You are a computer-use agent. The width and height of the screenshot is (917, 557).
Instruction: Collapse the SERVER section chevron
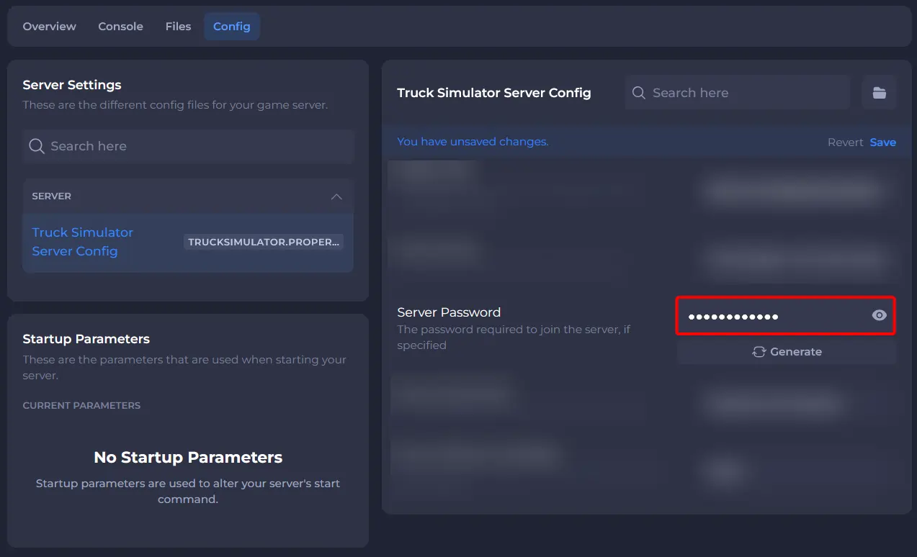pyautogui.click(x=336, y=196)
